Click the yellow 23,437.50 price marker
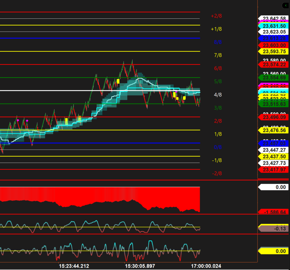Viewport: 290px width, 270px height. coord(273,156)
